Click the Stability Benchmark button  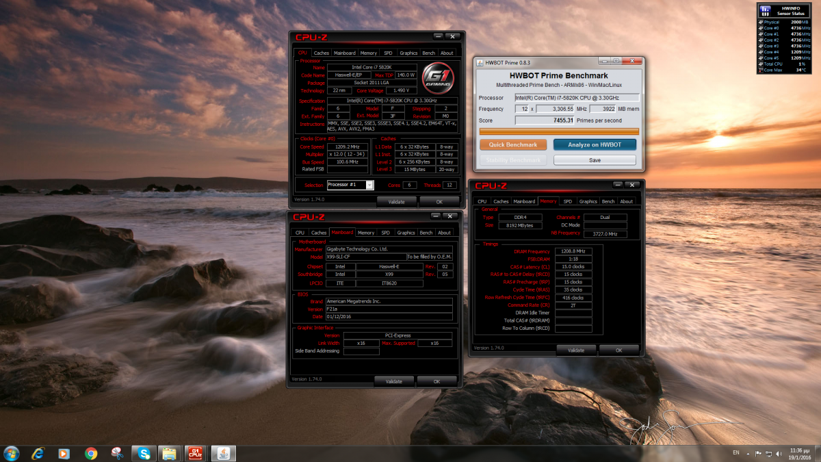coord(513,160)
